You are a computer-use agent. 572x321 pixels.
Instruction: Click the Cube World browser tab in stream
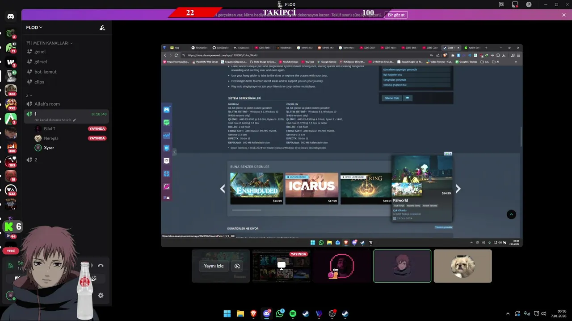pos(450,48)
